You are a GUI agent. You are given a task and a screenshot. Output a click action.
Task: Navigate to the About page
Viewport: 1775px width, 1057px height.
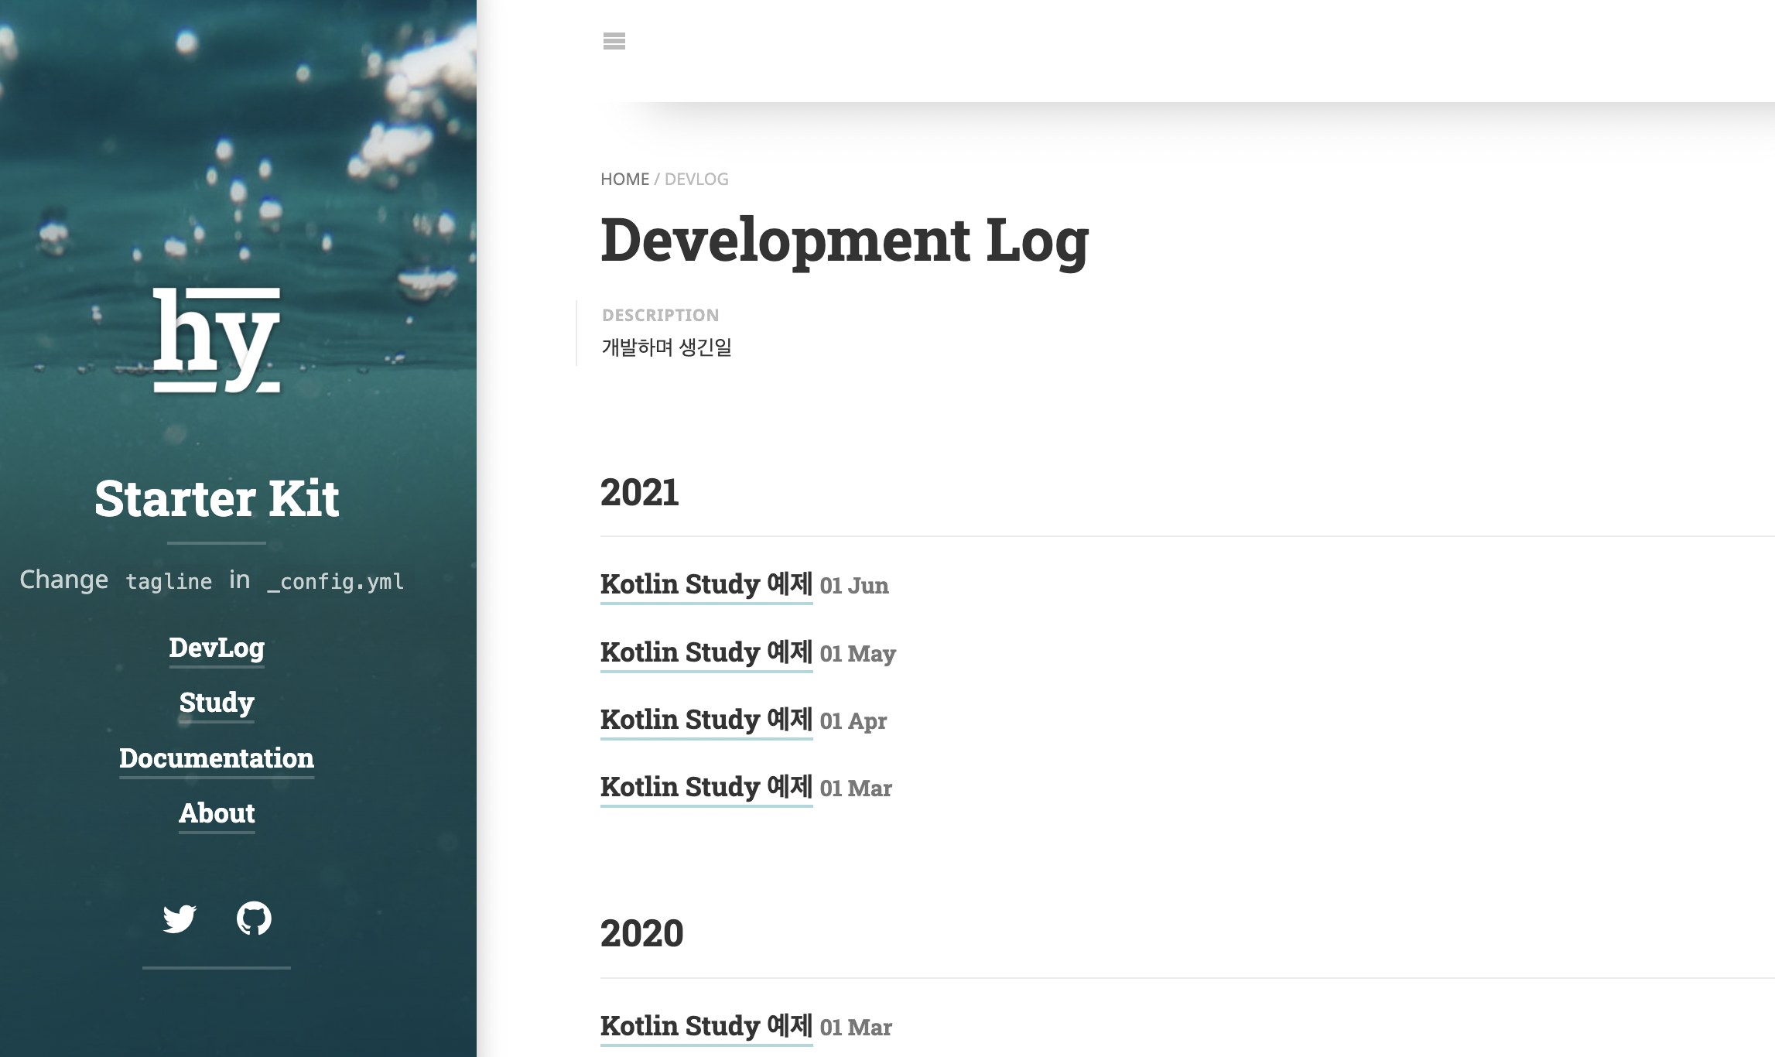217,813
